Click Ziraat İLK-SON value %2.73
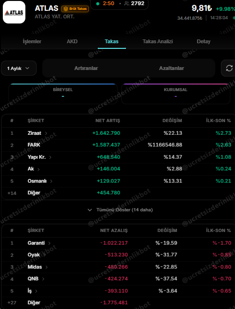This screenshot has width=235, height=309. tap(223, 133)
